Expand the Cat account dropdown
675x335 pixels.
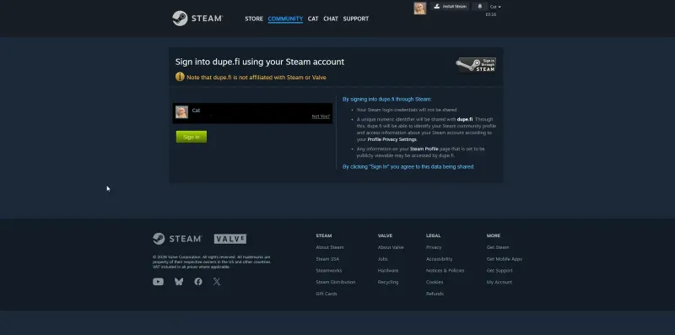[x=495, y=7]
